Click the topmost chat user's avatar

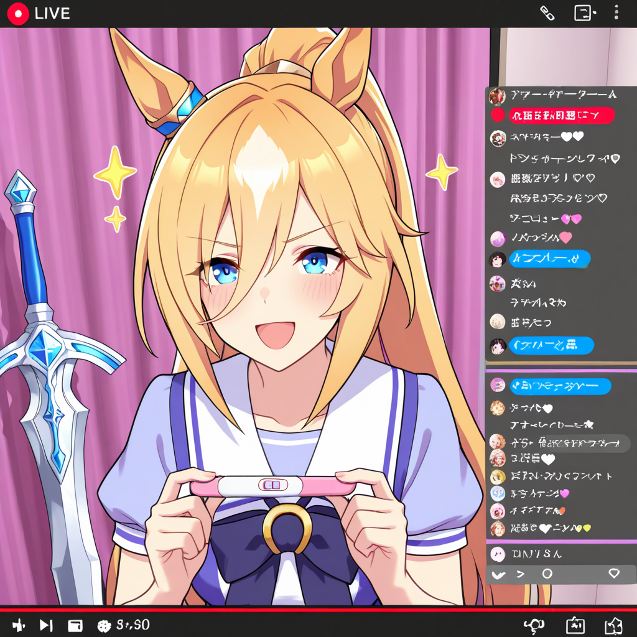click(x=496, y=96)
